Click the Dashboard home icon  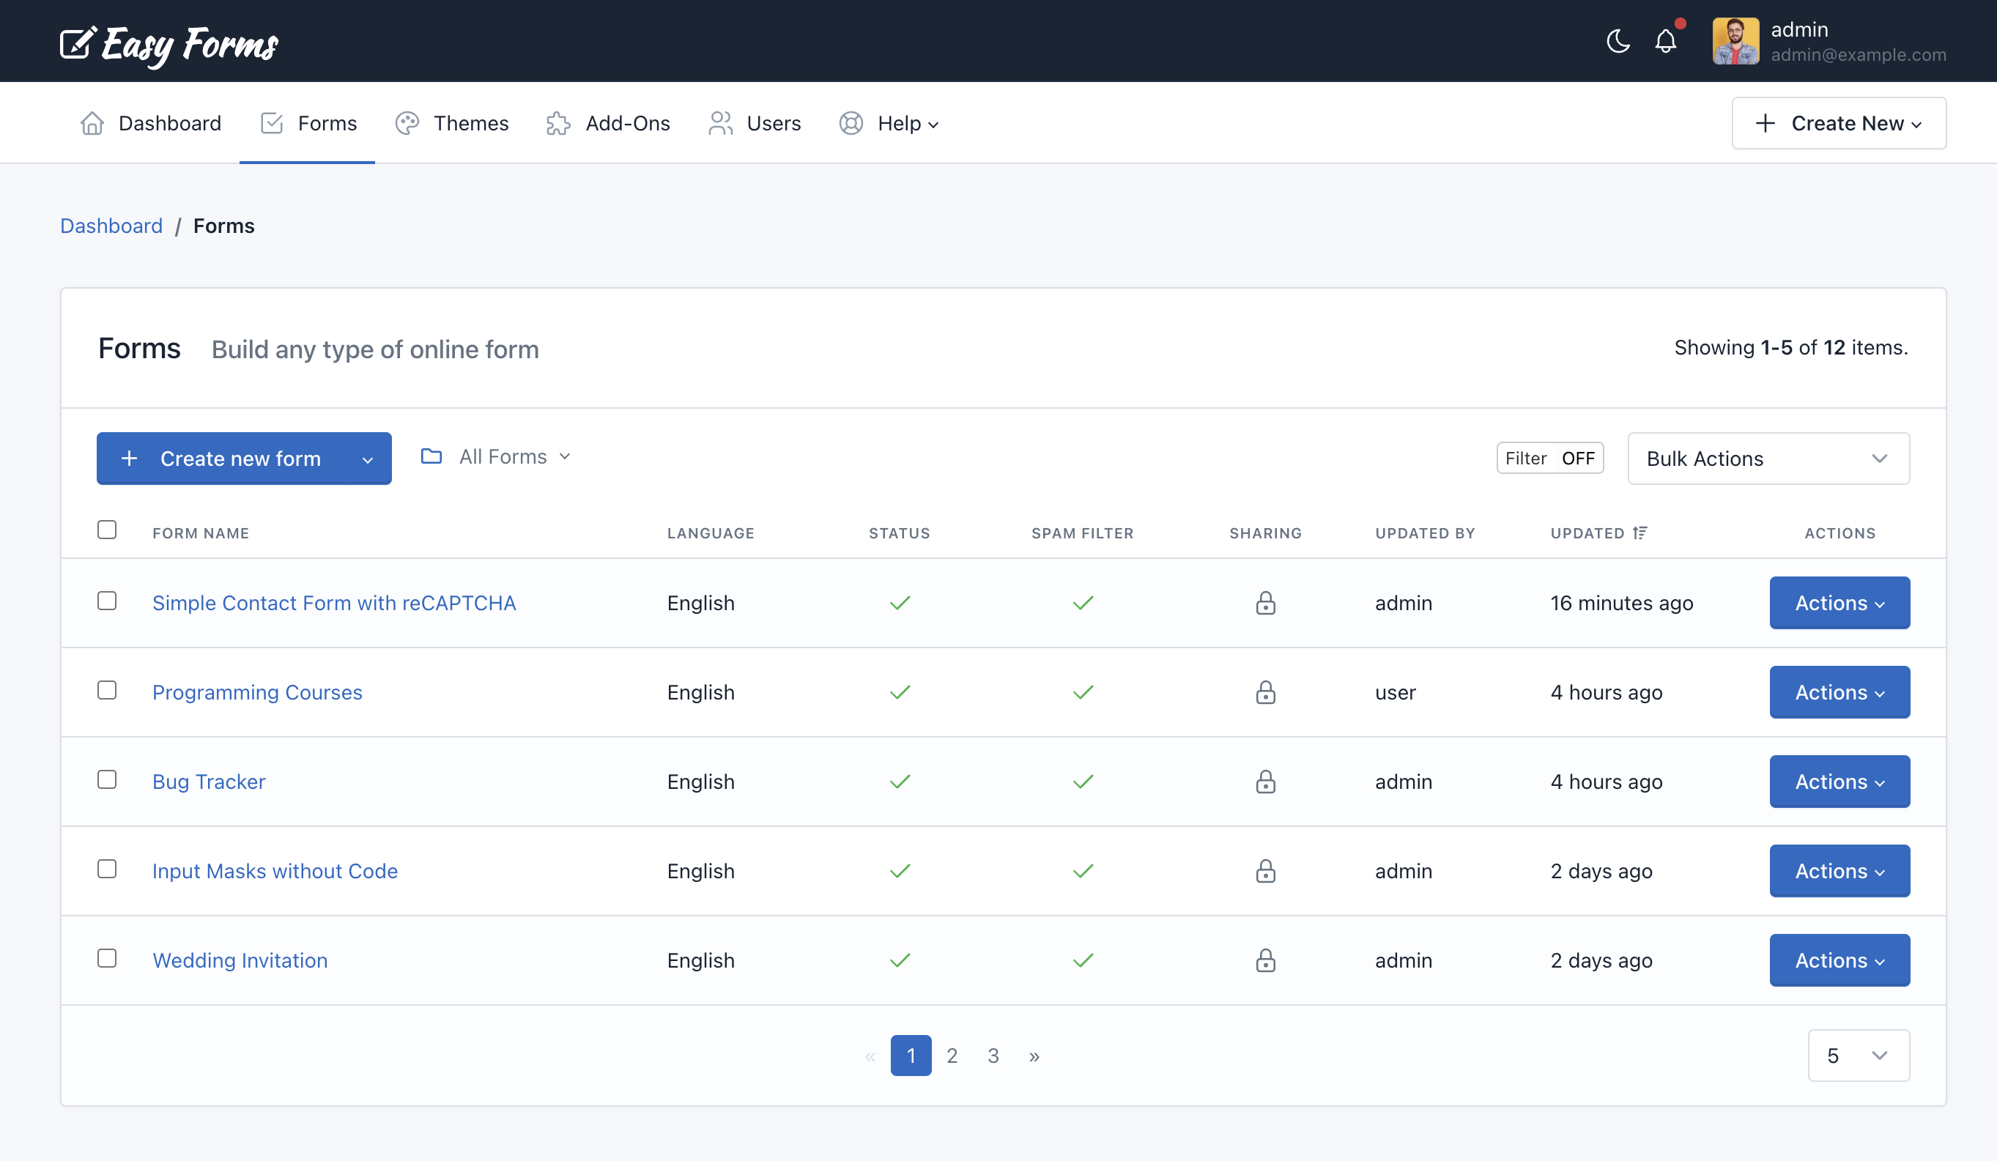tap(90, 122)
